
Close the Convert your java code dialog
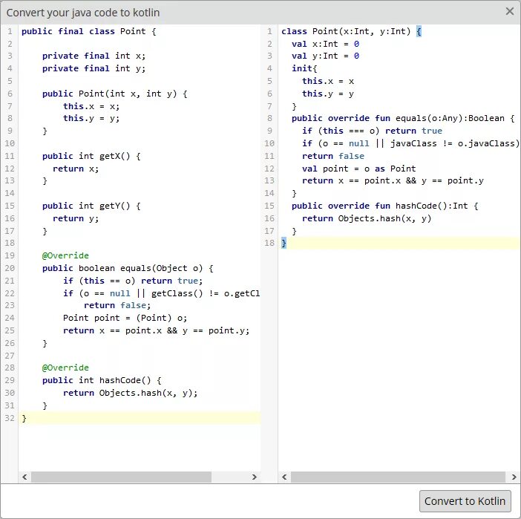point(509,12)
